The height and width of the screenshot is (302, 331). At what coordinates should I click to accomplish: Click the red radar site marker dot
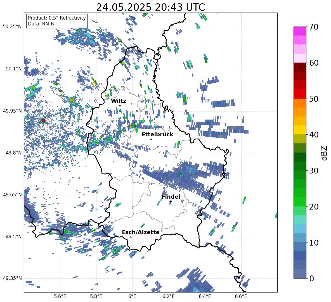coord(43,120)
